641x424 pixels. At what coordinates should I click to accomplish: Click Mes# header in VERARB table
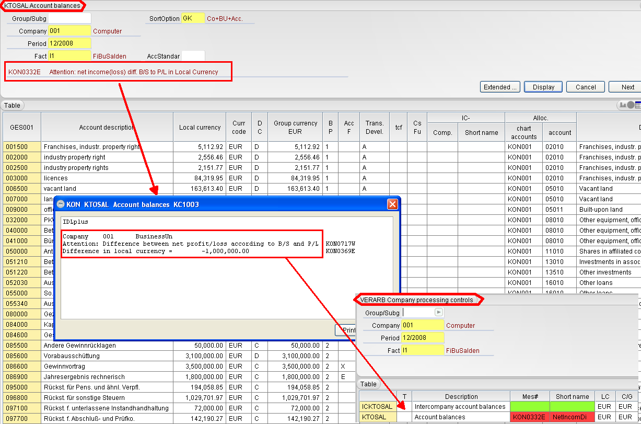tap(530, 396)
